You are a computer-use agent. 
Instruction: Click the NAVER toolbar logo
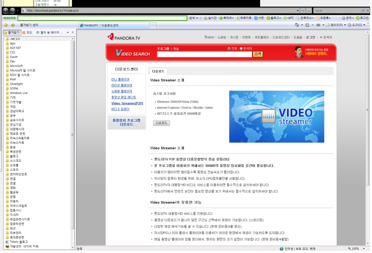(x=9, y=18)
